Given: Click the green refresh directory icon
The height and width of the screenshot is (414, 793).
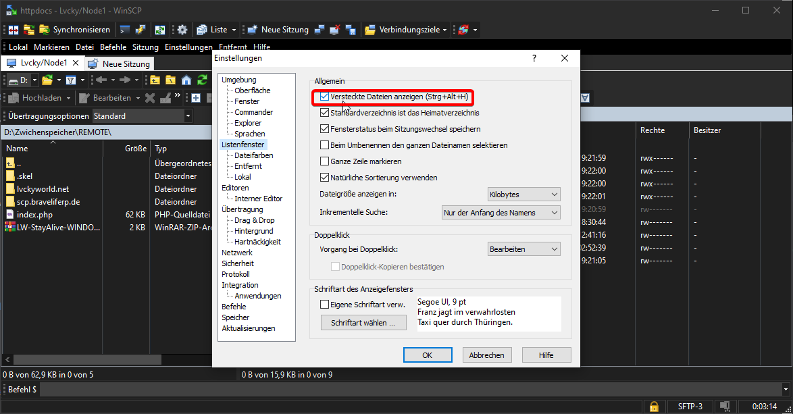Looking at the screenshot, I should click(x=201, y=80).
